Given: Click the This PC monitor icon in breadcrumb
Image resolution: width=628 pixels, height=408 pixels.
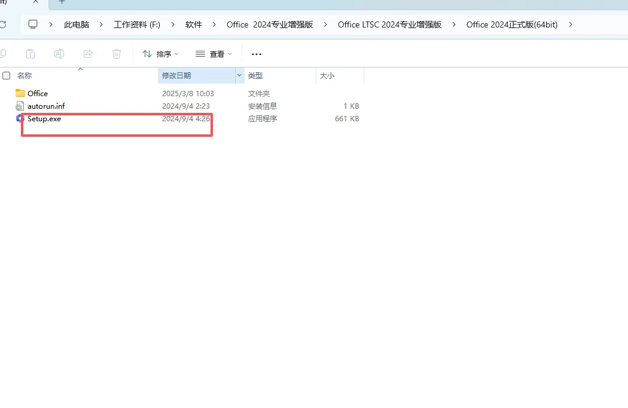Looking at the screenshot, I should tap(33, 24).
